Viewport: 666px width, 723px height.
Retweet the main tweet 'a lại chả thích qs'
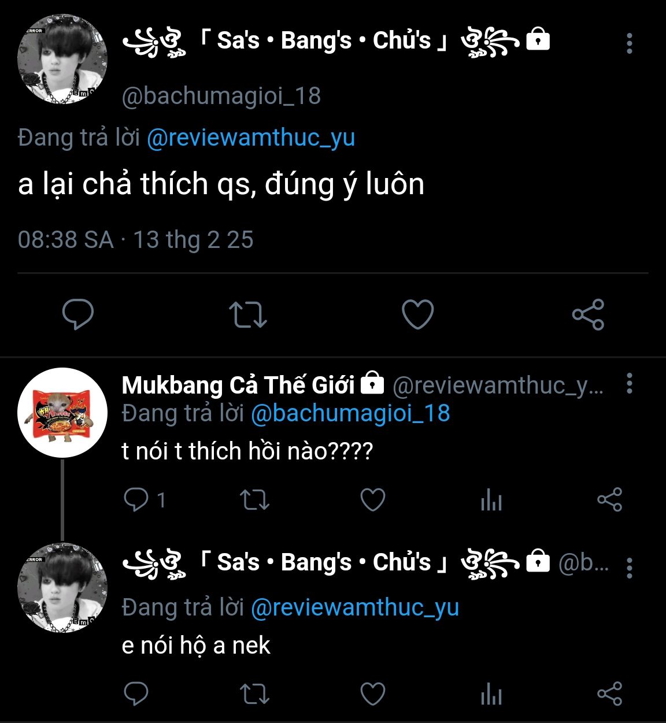[247, 314]
